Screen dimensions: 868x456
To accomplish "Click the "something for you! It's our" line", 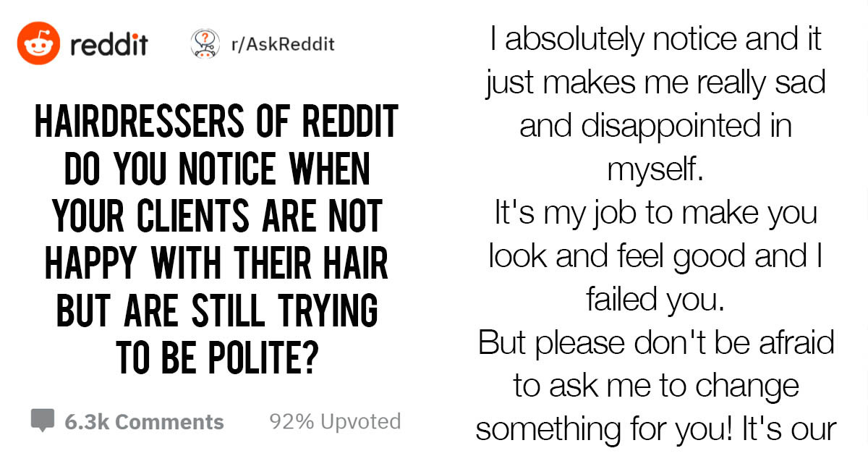I will coord(655,429).
